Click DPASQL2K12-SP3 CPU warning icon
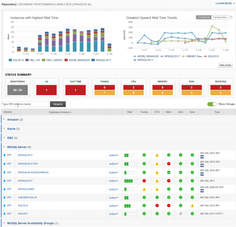This screenshot has width=236, height=227. tap(157, 164)
